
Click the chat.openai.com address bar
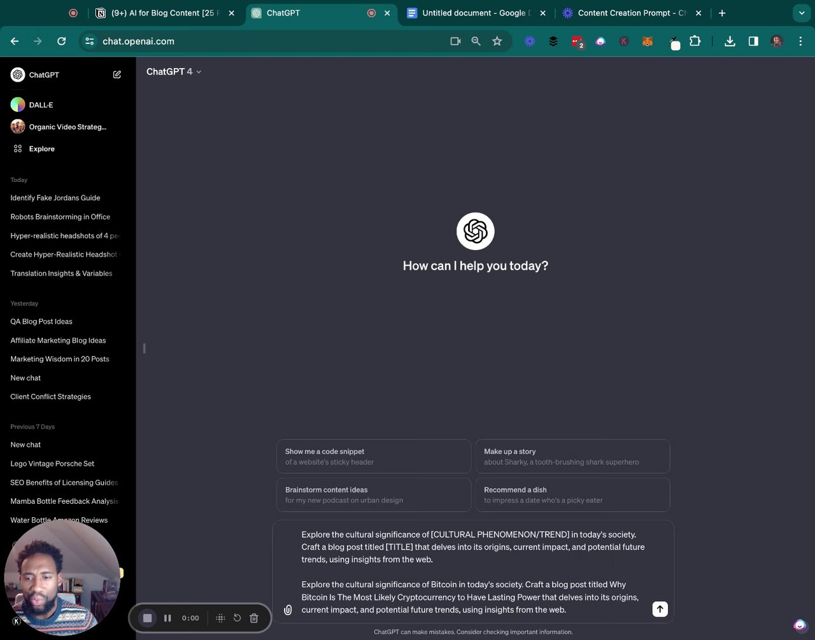[274, 41]
